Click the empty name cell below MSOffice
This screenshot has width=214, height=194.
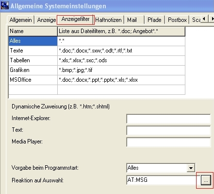click(33, 89)
